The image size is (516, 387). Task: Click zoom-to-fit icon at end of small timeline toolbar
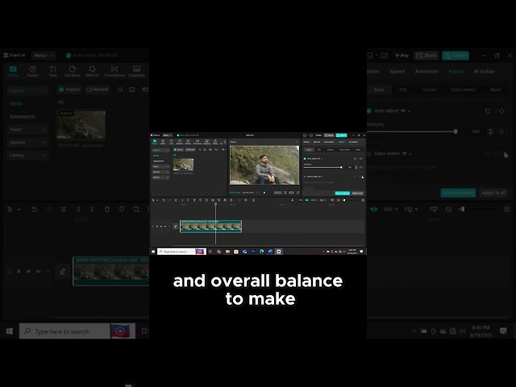[363, 200]
